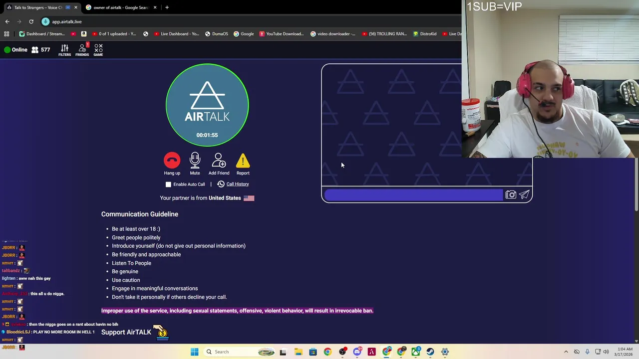The height and width of the screenshot is (359, 639).
Task: Open Settings gear from the taskbar
Action: pos(445,352)
